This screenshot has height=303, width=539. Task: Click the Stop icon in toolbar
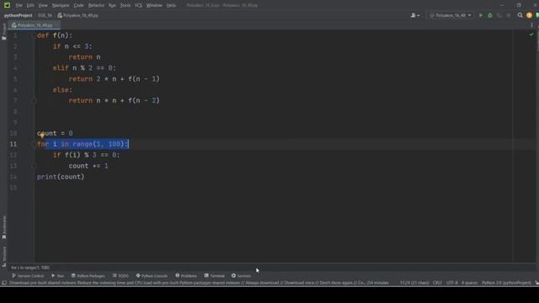pyautogui.click(x=509, y=15)
